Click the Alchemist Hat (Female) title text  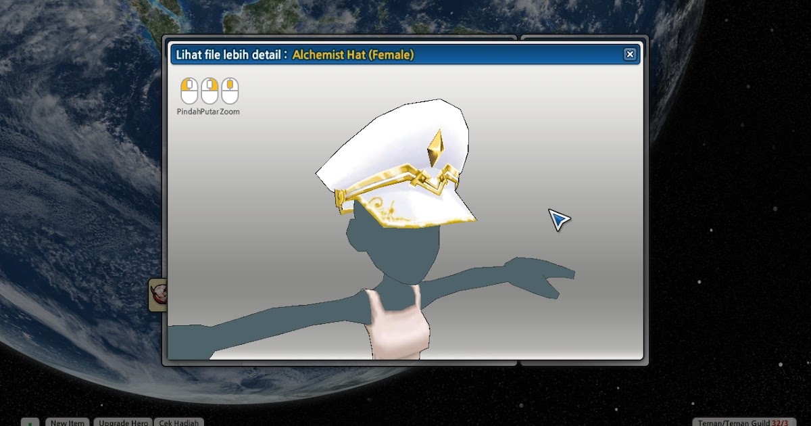(x=353, y=55)
